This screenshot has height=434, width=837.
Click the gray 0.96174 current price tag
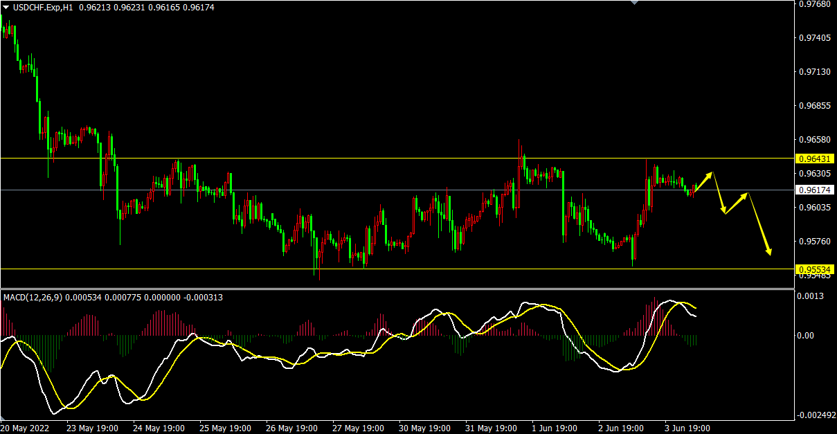coord(814,190)
